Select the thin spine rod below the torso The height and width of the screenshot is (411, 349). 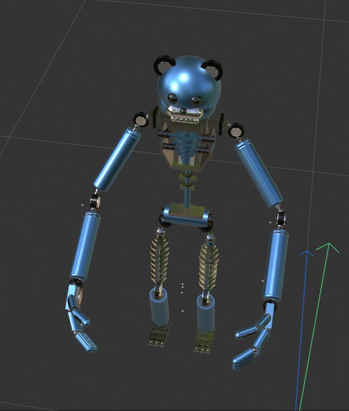(x=187, y=188)
